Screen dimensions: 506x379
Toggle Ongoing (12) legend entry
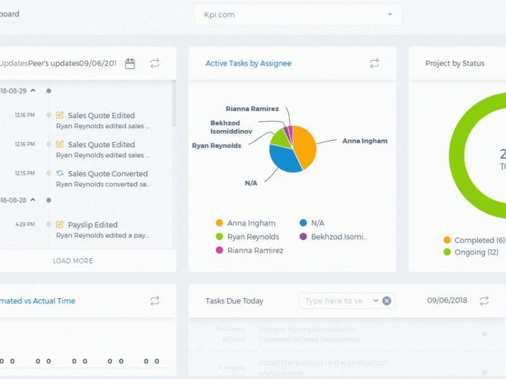[x=471, y=252]
